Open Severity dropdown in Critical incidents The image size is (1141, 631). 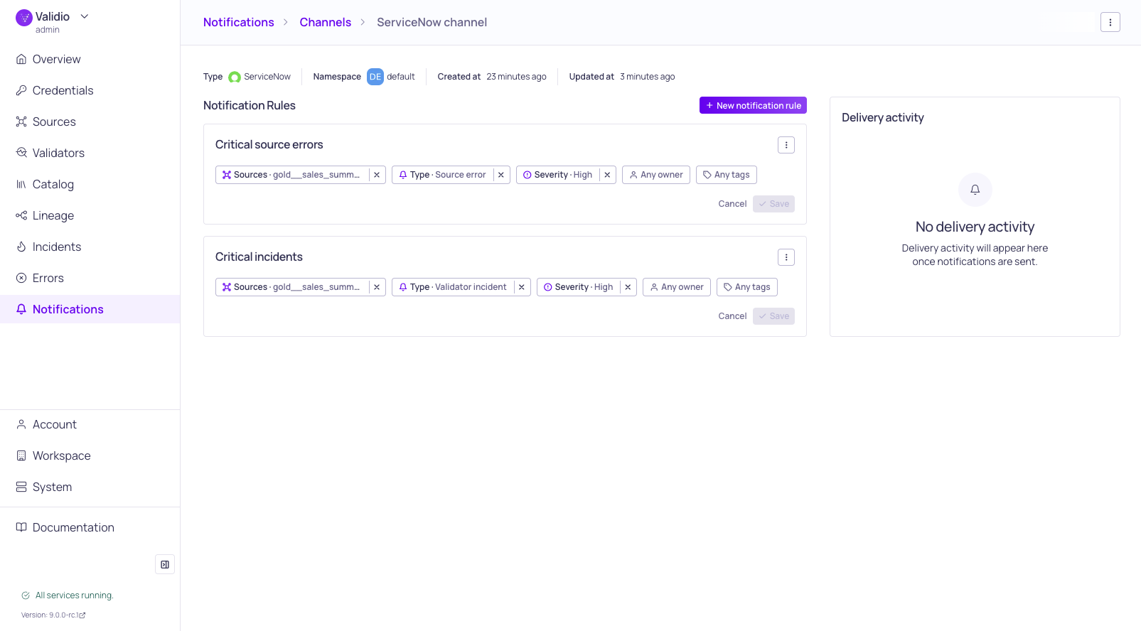tap(578, 287)
